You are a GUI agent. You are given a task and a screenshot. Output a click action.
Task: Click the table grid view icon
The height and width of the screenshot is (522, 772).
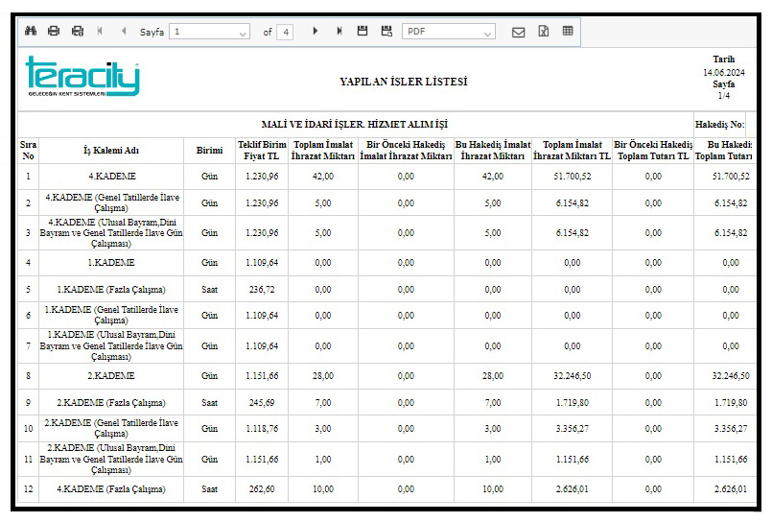(x=567, y=31)
